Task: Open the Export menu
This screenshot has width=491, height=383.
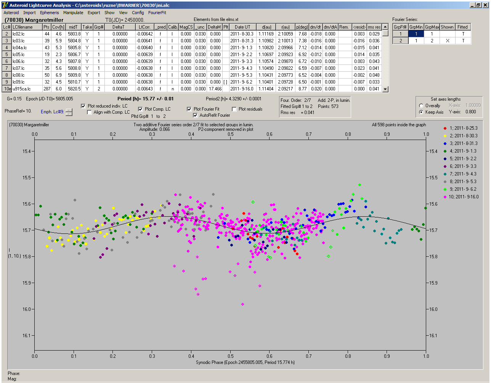Action: coord(94,13)
